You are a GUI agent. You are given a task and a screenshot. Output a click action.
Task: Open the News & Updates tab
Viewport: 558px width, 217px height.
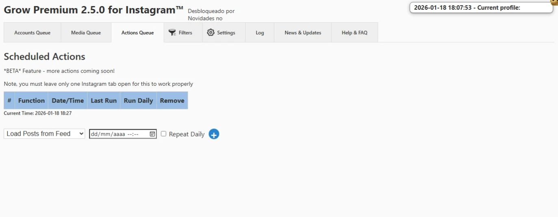coord(303,33)
